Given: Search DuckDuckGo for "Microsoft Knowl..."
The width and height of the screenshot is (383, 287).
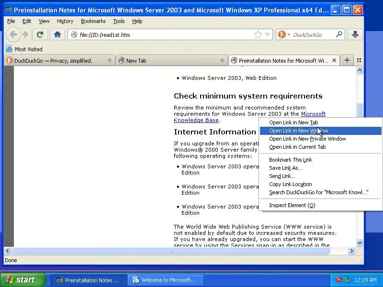Looking at the screenshot, I should 320,192.
